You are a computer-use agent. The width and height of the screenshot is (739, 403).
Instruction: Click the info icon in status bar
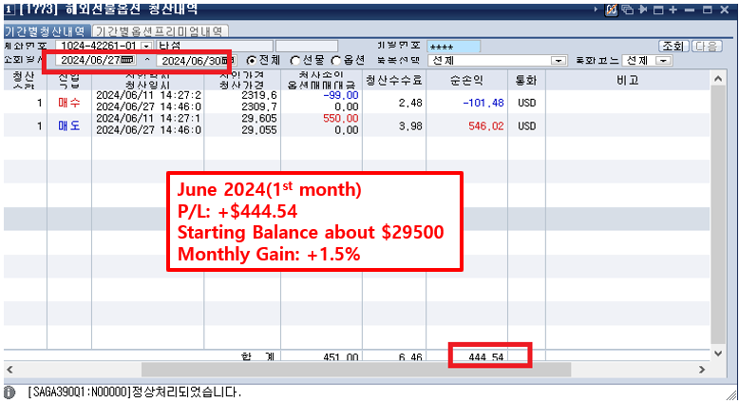coord(9,392)
